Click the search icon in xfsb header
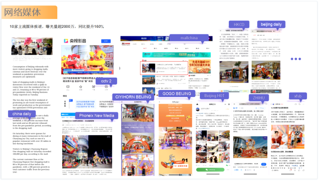 coord(299,104)
